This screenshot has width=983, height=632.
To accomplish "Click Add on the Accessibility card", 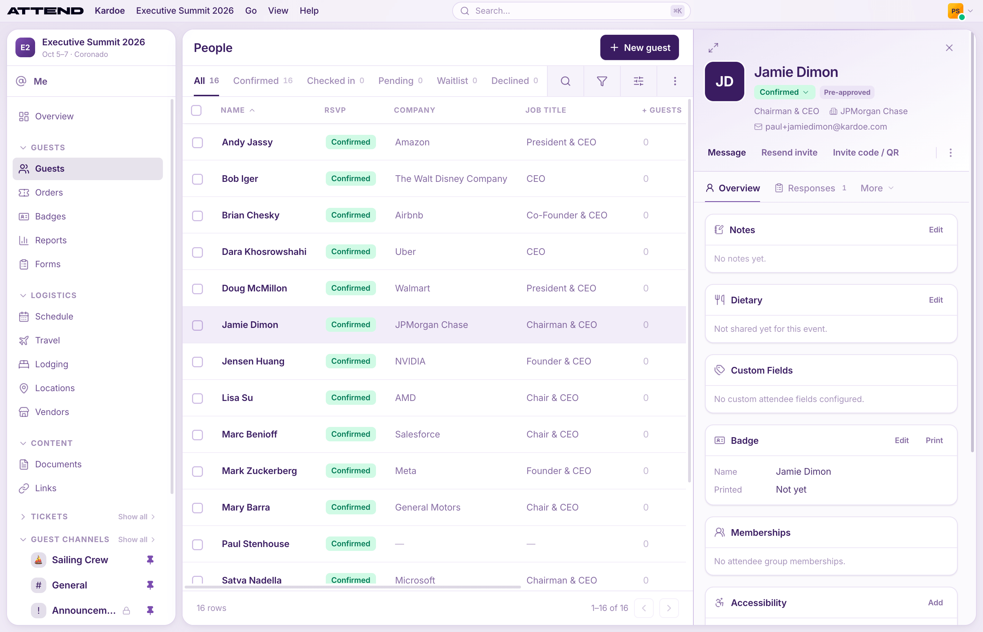I will 935,603.
